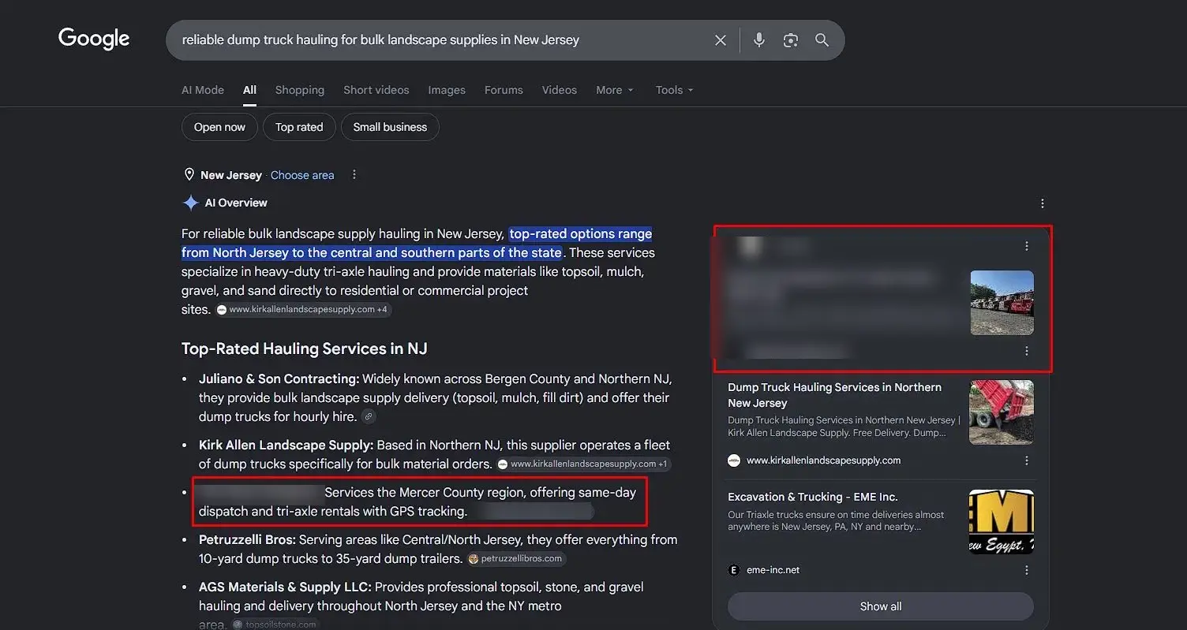Click the AGS Materials & Supply LLC name
Image resolution: width=1187 pixels, height=630 pixels.
coord(286,587)
